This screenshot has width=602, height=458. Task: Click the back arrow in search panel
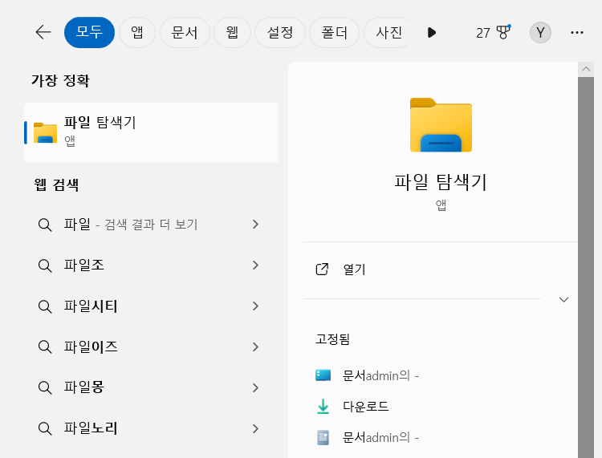pyautogui.click(x=43, y=32)
